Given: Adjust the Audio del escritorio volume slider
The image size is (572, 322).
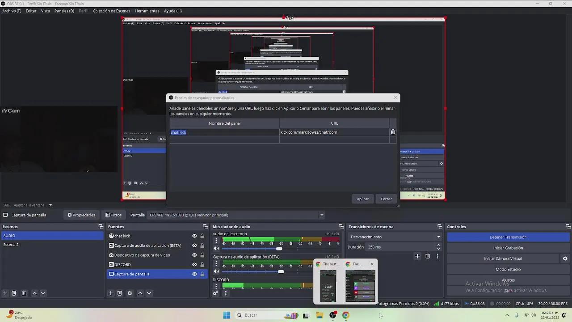Looking at the screenshot, I should pyautogui.click(x=279, y=248).
